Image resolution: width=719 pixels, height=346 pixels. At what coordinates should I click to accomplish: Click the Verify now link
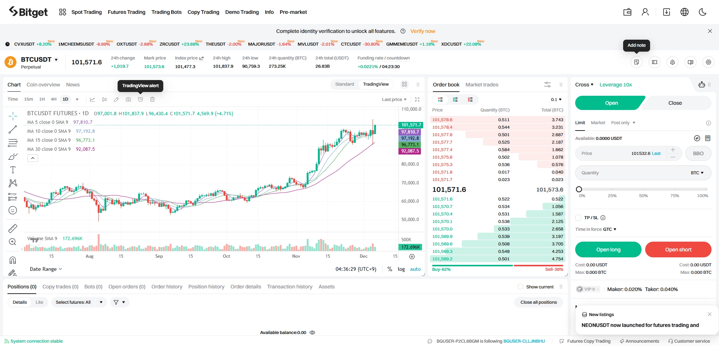click(422, 31)
